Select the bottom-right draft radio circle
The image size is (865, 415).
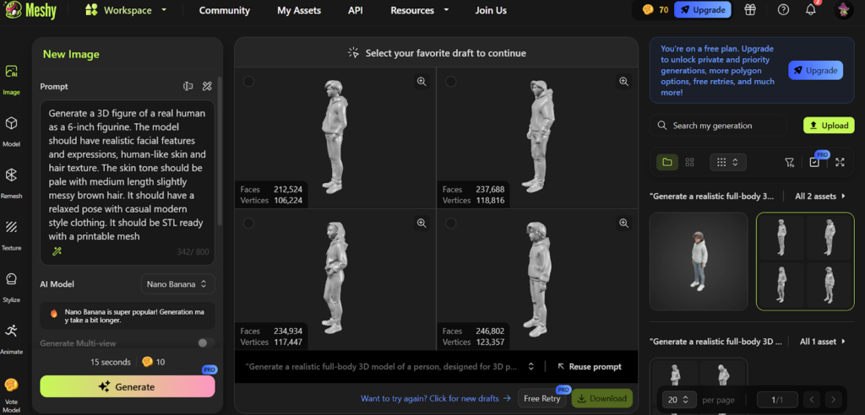click(451, 224)
